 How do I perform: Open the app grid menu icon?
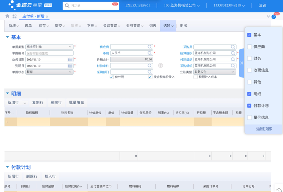(x=14, y=16)
